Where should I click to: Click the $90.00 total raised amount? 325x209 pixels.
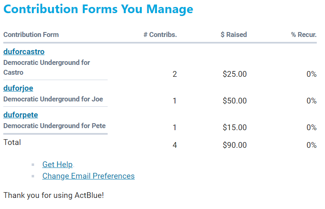235,145
